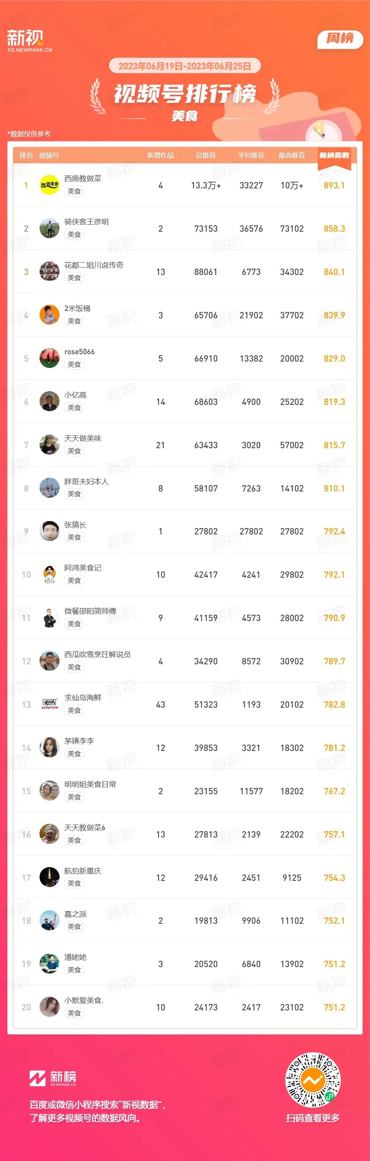Click the 新榜 logo in footer
The image size is (370, 1161).
[x=53, y=1078]
